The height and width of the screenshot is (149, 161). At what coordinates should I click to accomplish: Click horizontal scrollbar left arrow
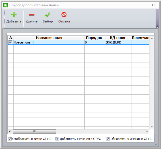click(x=10, y=131)
